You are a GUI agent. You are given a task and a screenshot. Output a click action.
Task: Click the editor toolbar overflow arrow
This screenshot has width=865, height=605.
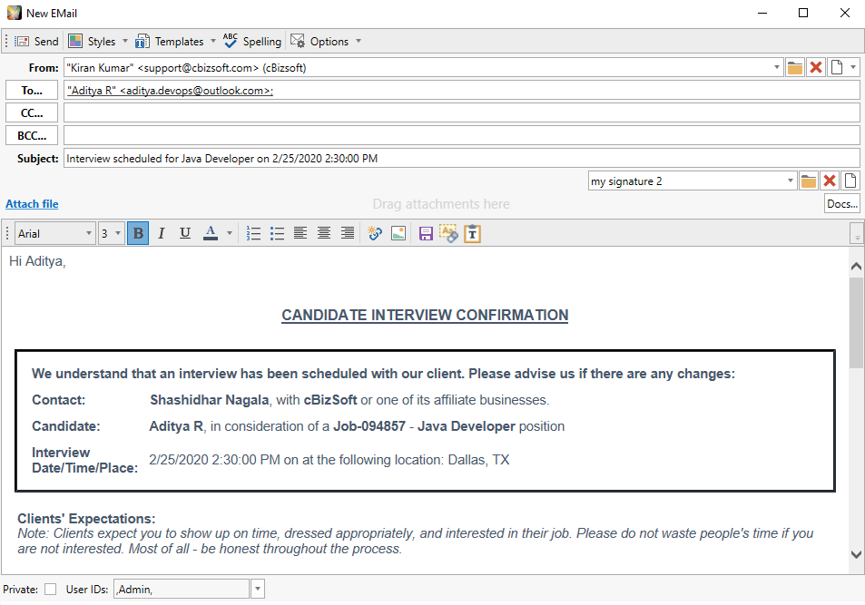click(857, 233)
